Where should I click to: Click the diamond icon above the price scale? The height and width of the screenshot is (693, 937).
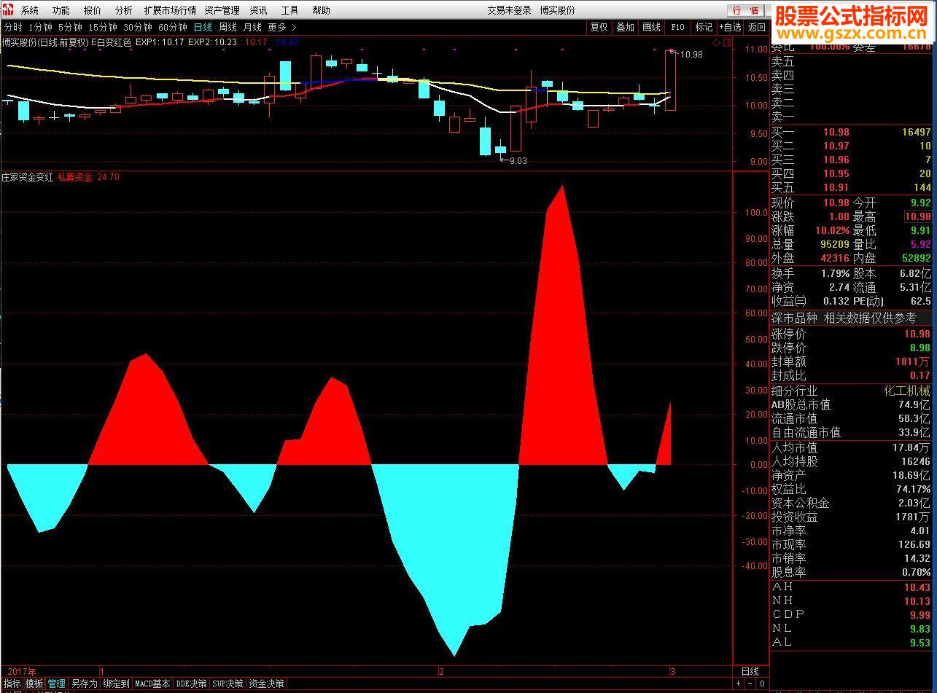716,42
